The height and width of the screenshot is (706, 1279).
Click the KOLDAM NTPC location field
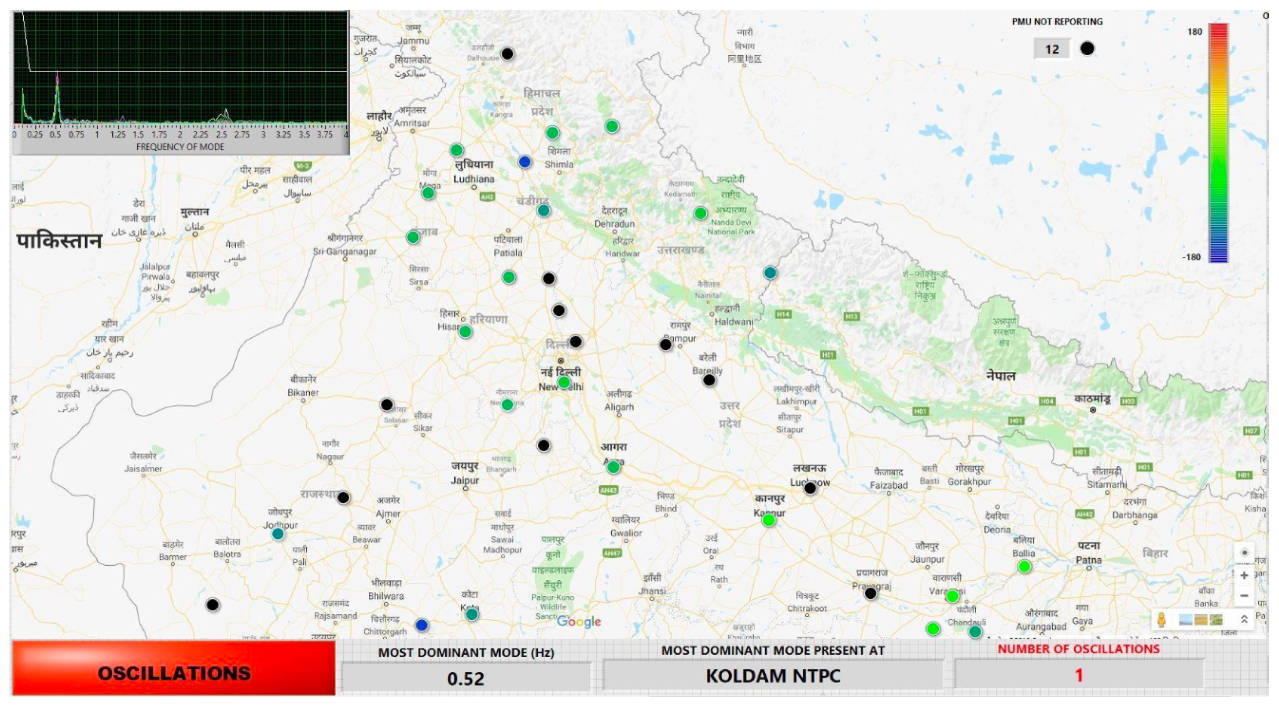773,676
